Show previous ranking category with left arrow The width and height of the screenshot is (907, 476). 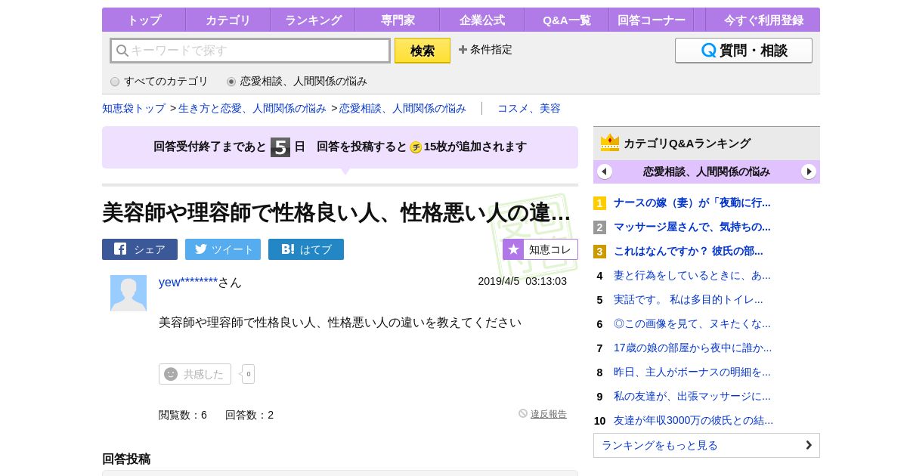pyautogui.click(x=605, y=172)
